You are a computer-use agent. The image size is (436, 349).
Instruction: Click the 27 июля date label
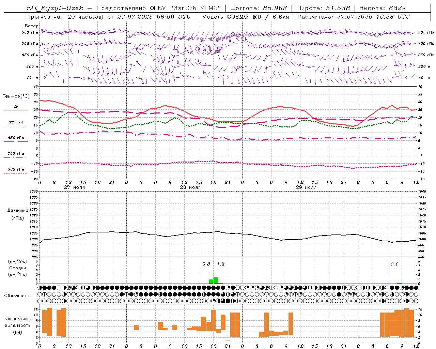(75, 187)
